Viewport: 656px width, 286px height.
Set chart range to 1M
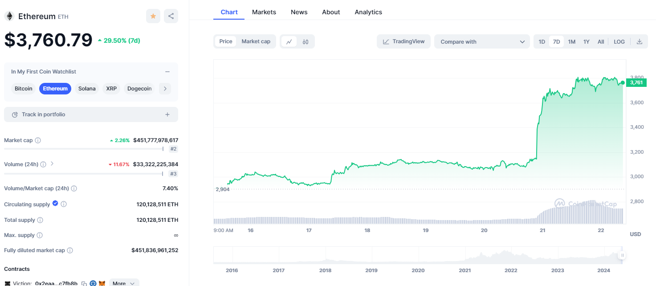pyautogui.click(x=572, y=41)
